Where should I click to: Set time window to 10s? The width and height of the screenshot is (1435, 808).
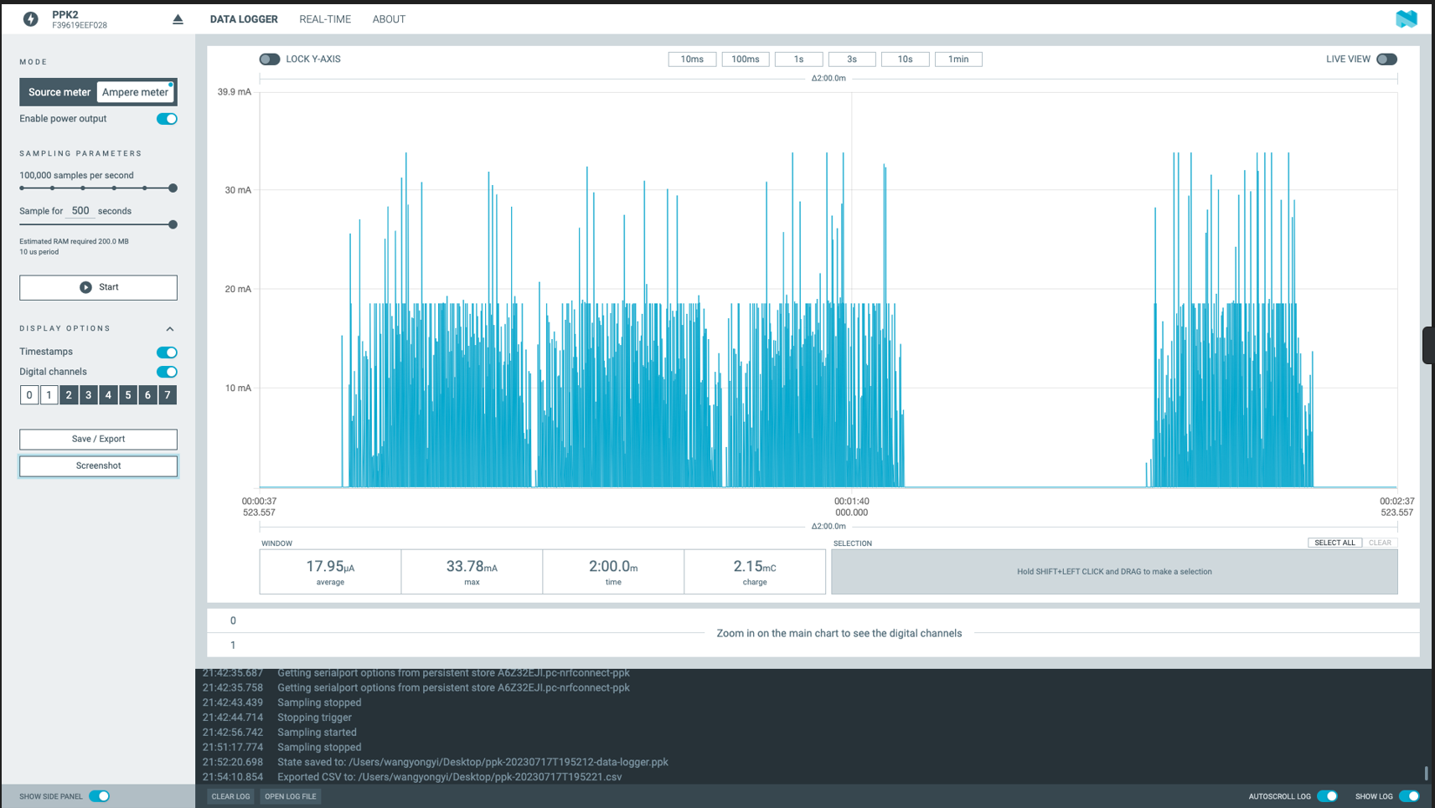[x=905, y=59]
